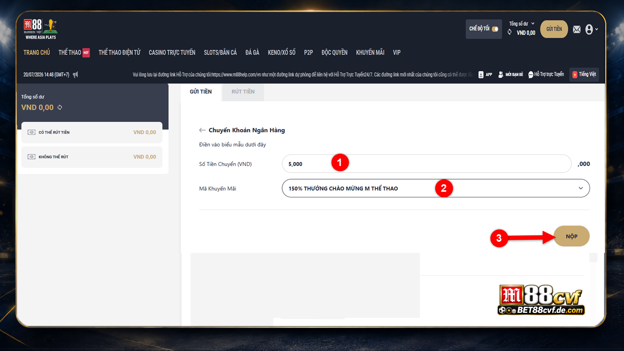The width and height of the screenshot is (624, 351).
Task: Select KHÔNG THỂ RÚT row
Action: [92, 157]
